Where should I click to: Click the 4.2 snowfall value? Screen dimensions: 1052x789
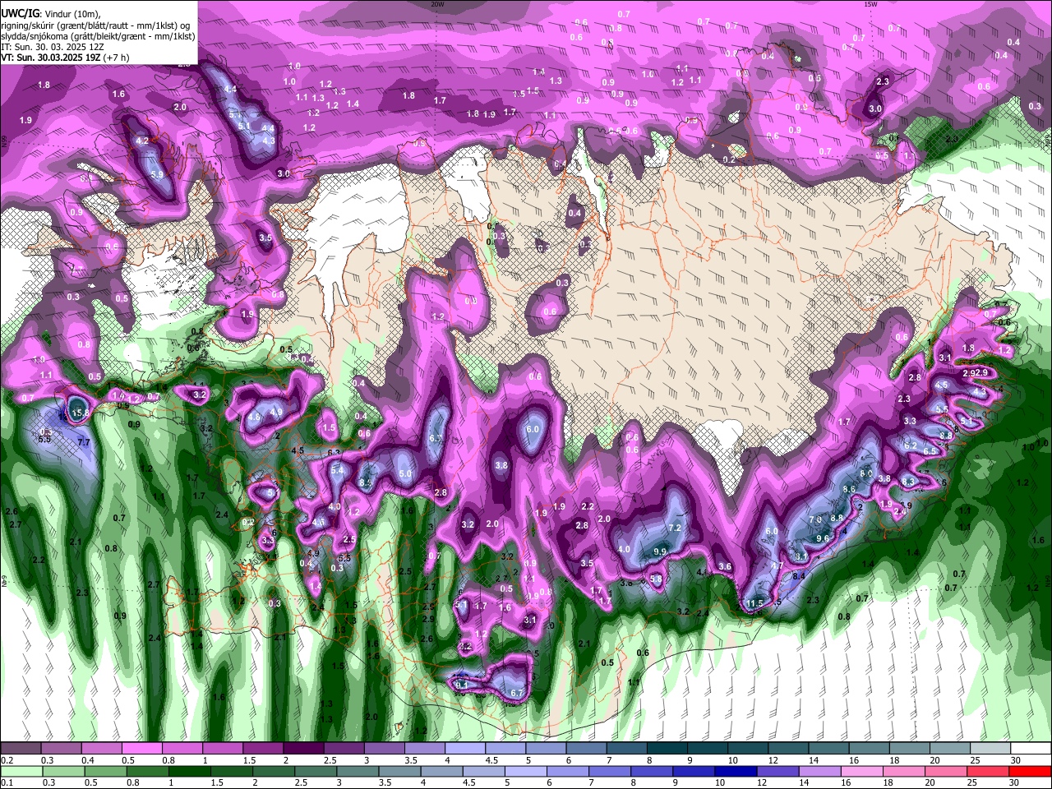(x=142, y=141)
